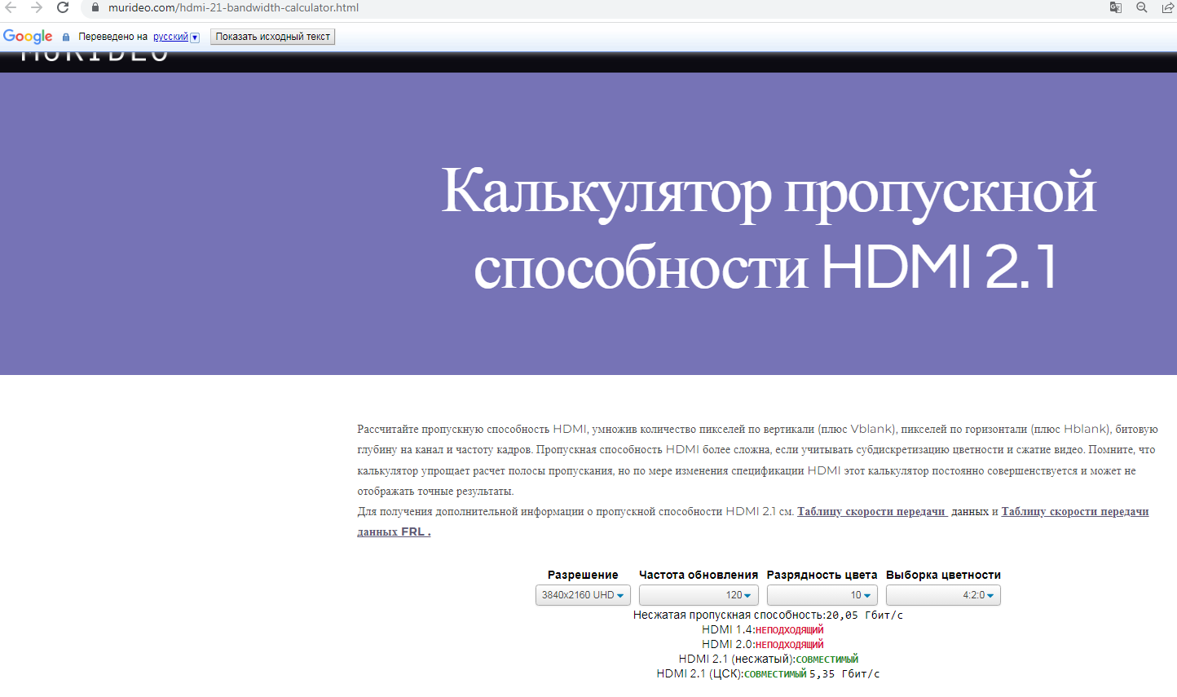Click the Google logo in translate bar
1177x697 pixels.
coord(28,37)
